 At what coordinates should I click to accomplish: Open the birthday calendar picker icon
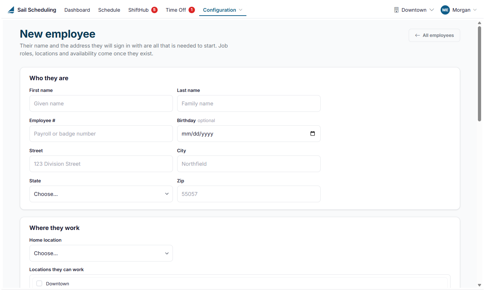pyautogui.click(x=312, y=134)
